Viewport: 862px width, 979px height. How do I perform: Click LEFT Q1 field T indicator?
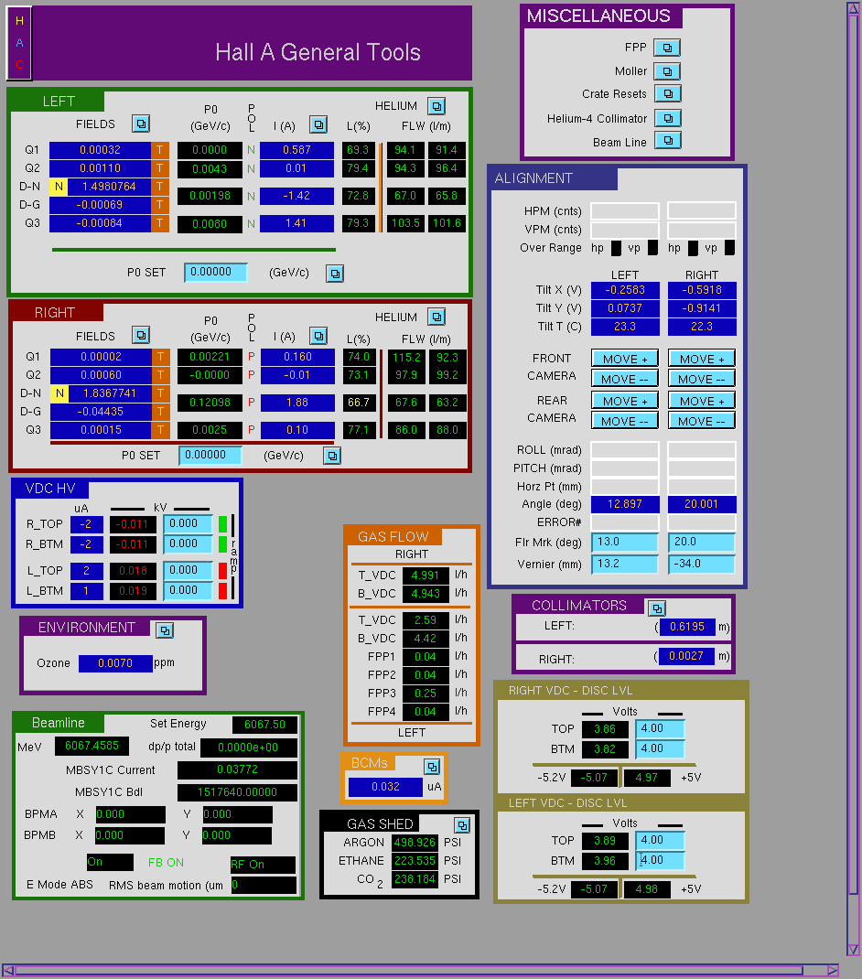(x=160, y=150)
